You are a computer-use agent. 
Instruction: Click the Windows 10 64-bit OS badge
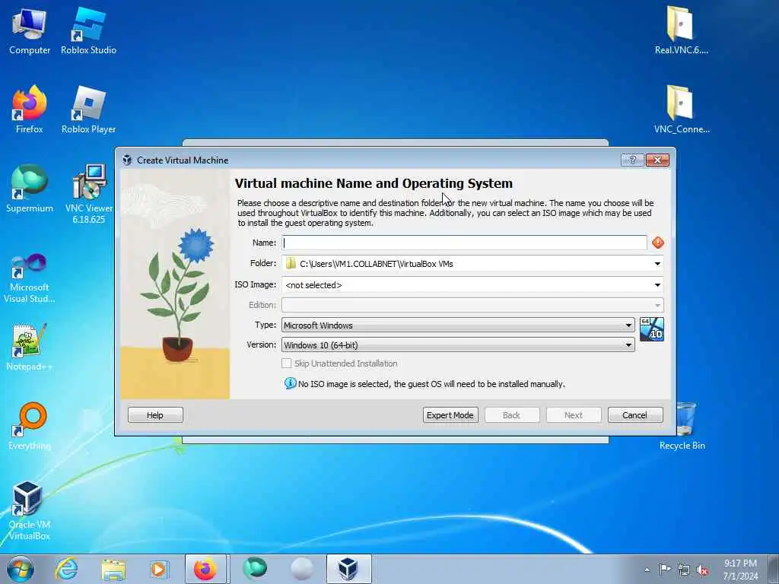(x=652, y=329)
